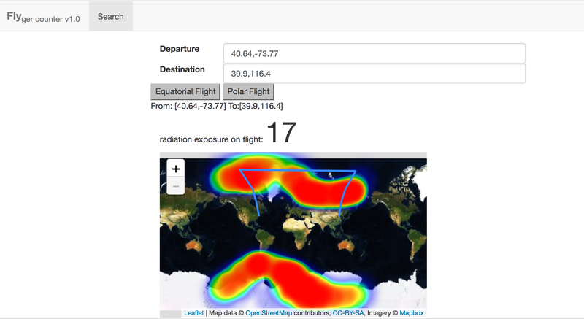Click the Departure label
Viewport: 584px width, 319px height.
tap(180, 49)
